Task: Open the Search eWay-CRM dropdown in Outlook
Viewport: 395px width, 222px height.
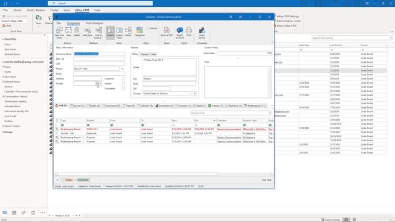Action: 27,21
